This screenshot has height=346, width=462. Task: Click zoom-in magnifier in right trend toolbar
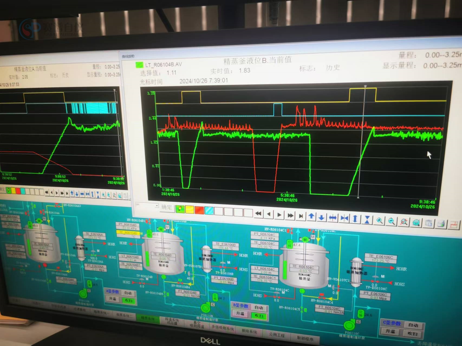pyautogui.click(x=380, y=221)
